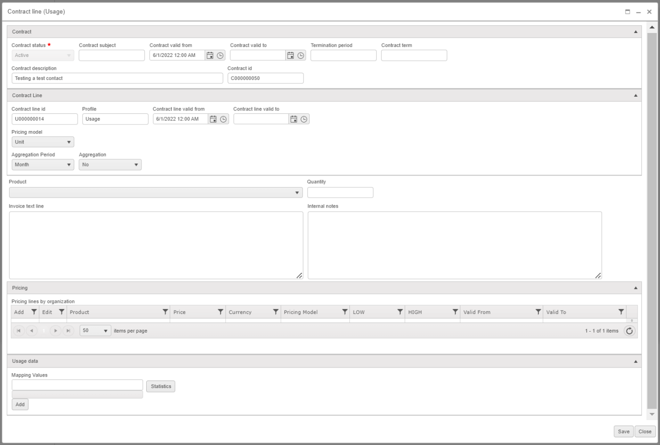Sort by the Price column header

(192, 312)
